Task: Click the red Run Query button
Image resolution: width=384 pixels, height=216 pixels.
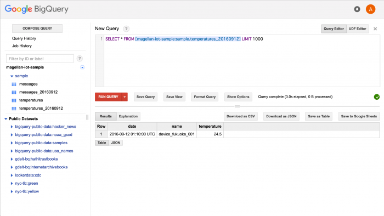Action: coord(108,97)
